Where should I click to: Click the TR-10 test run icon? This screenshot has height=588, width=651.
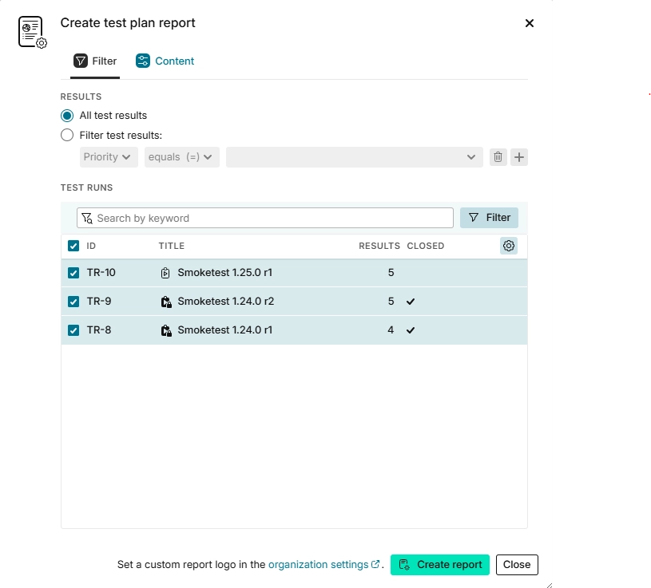coord(165,273)
